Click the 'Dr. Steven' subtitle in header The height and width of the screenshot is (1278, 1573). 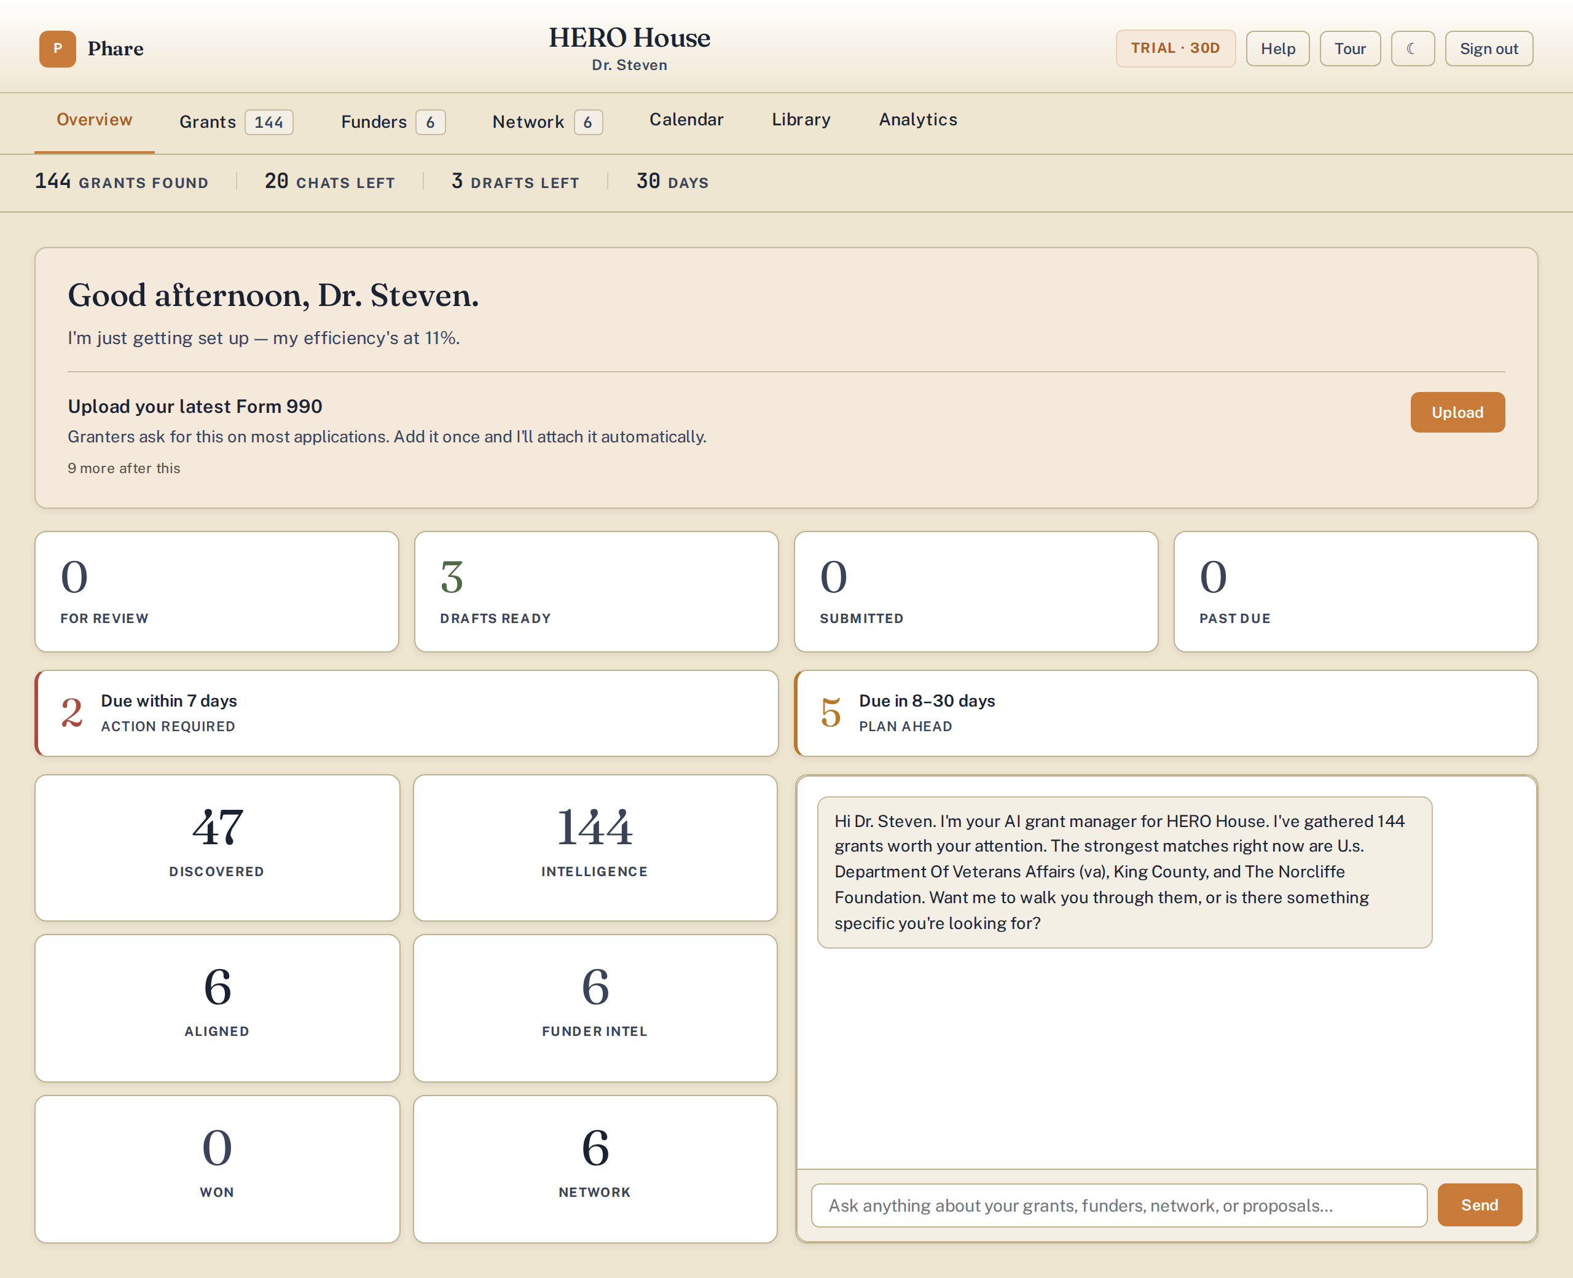point(629,65)
